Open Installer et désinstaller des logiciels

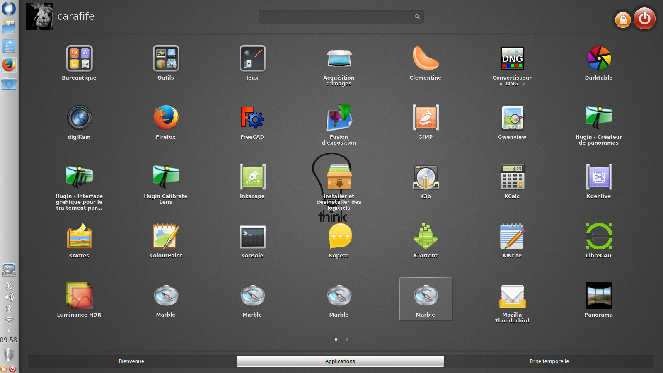pos(339,187)
